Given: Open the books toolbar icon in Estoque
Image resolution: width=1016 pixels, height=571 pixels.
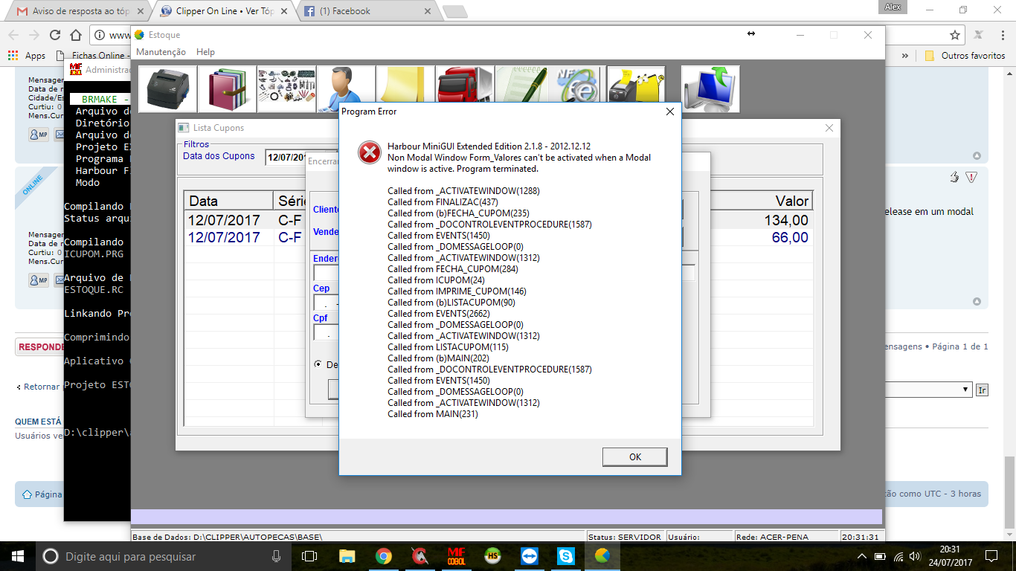Looking at the screenshot, I should pyautogui.click(x=227, y=89).
